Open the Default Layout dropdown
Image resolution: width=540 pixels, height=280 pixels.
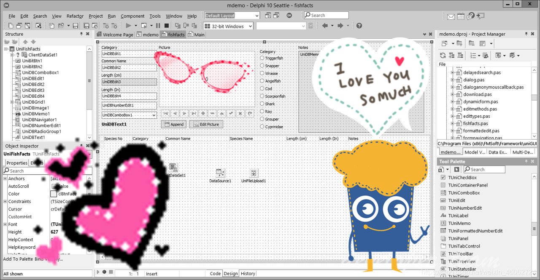pyautogui.click(x=256, y=16)
